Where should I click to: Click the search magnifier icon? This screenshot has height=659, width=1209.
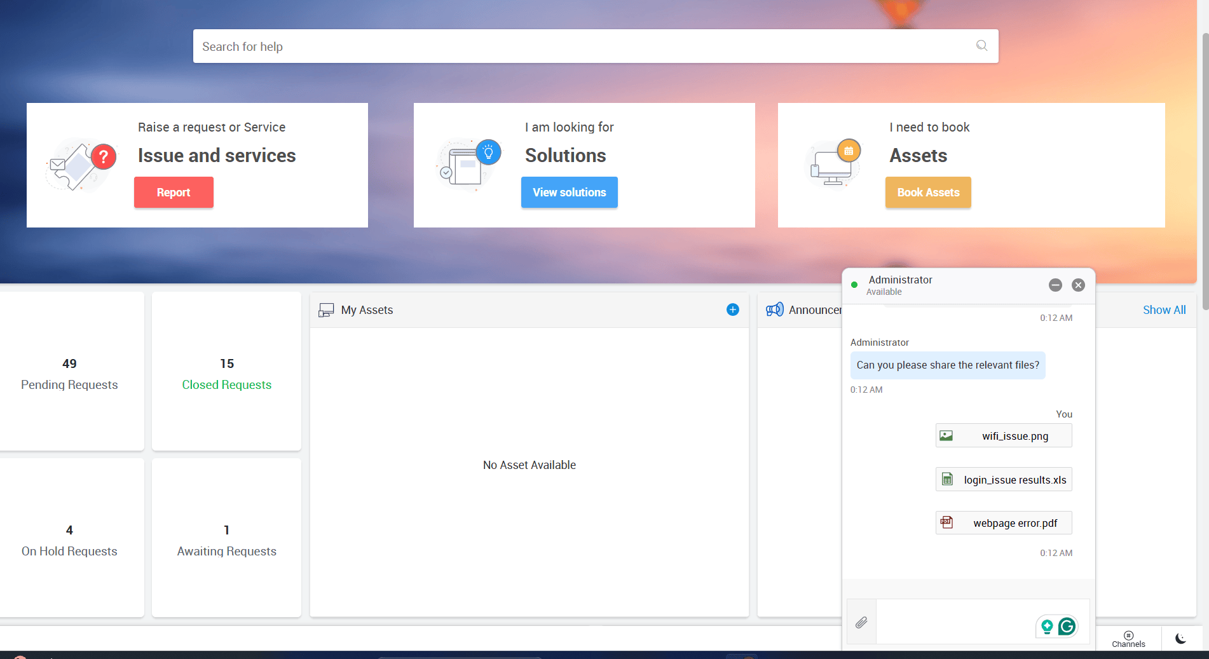(981, 46)
